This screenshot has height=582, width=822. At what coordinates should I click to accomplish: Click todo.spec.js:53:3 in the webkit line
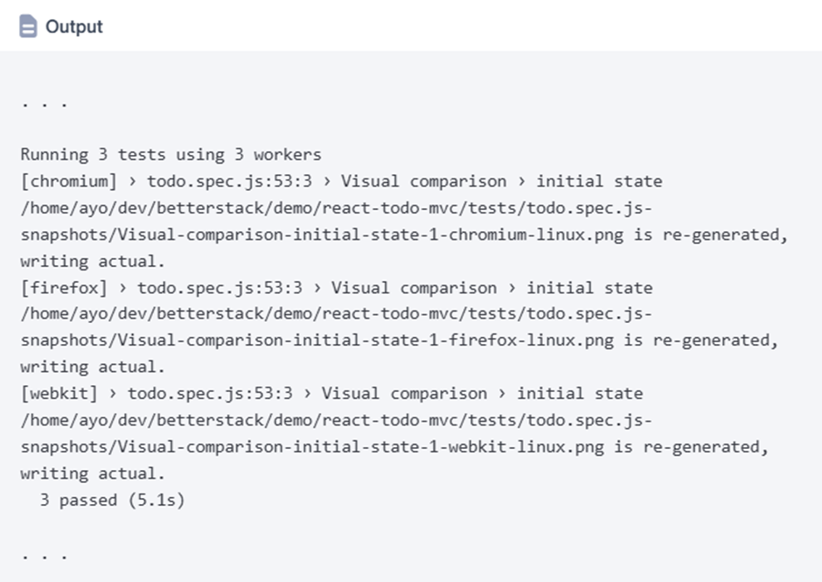210,394
